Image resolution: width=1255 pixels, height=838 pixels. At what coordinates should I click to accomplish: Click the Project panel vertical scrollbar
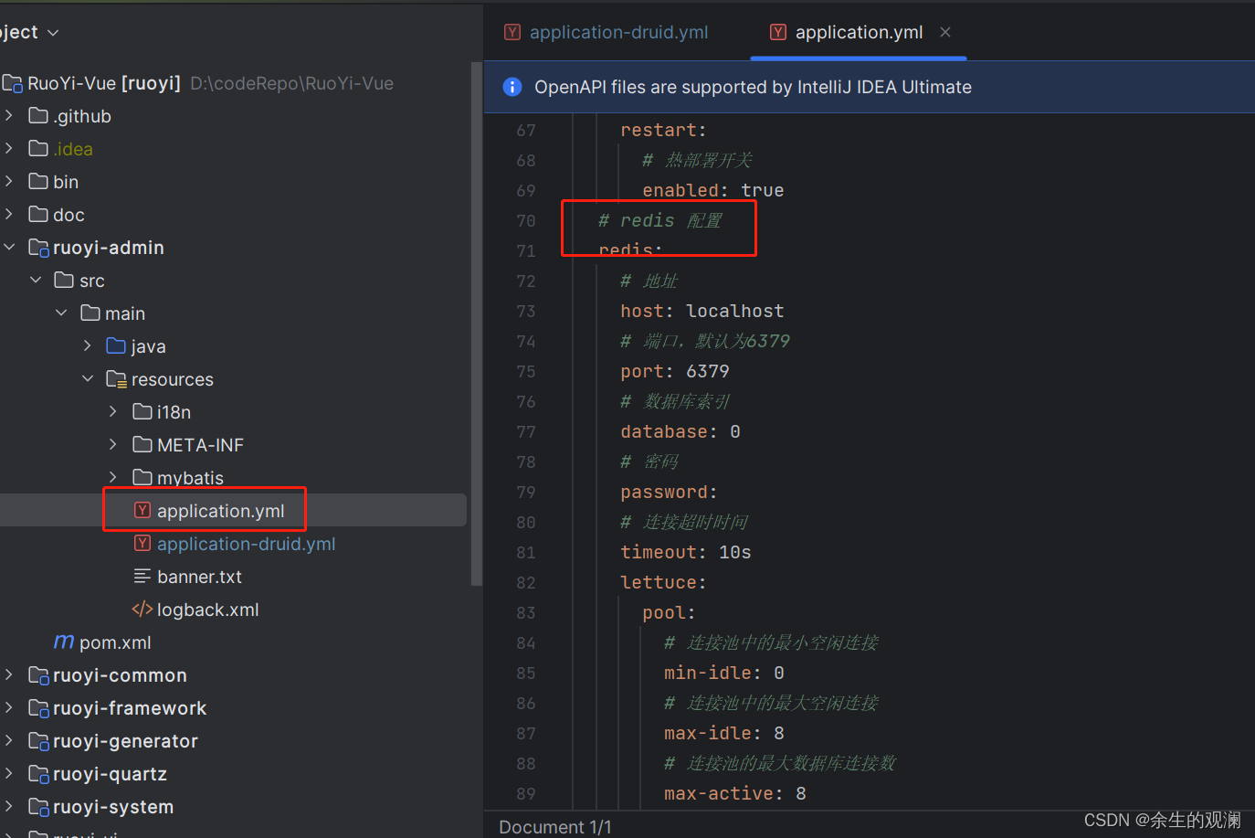[x=475, y=324]
